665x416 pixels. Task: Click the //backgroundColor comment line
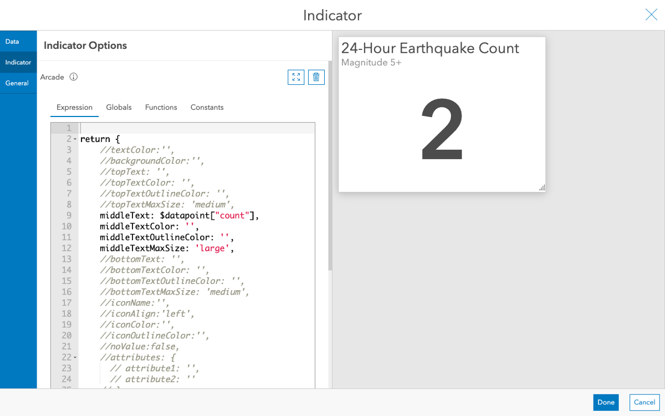click(x=152, y=161)
